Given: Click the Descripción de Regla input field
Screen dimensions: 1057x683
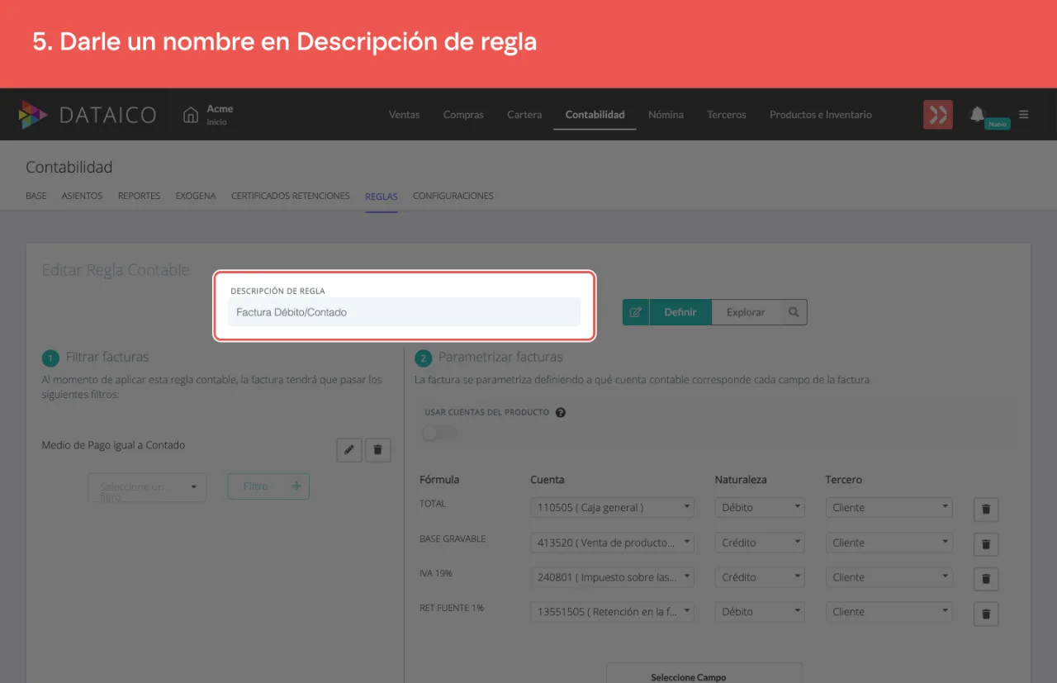Looking at the screenshot, I should coord(405,312).
